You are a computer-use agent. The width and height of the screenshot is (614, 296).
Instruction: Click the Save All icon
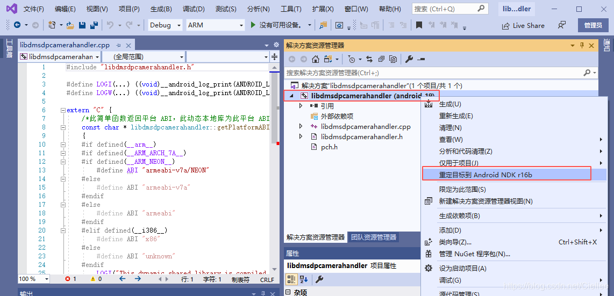tap(94, 25)
